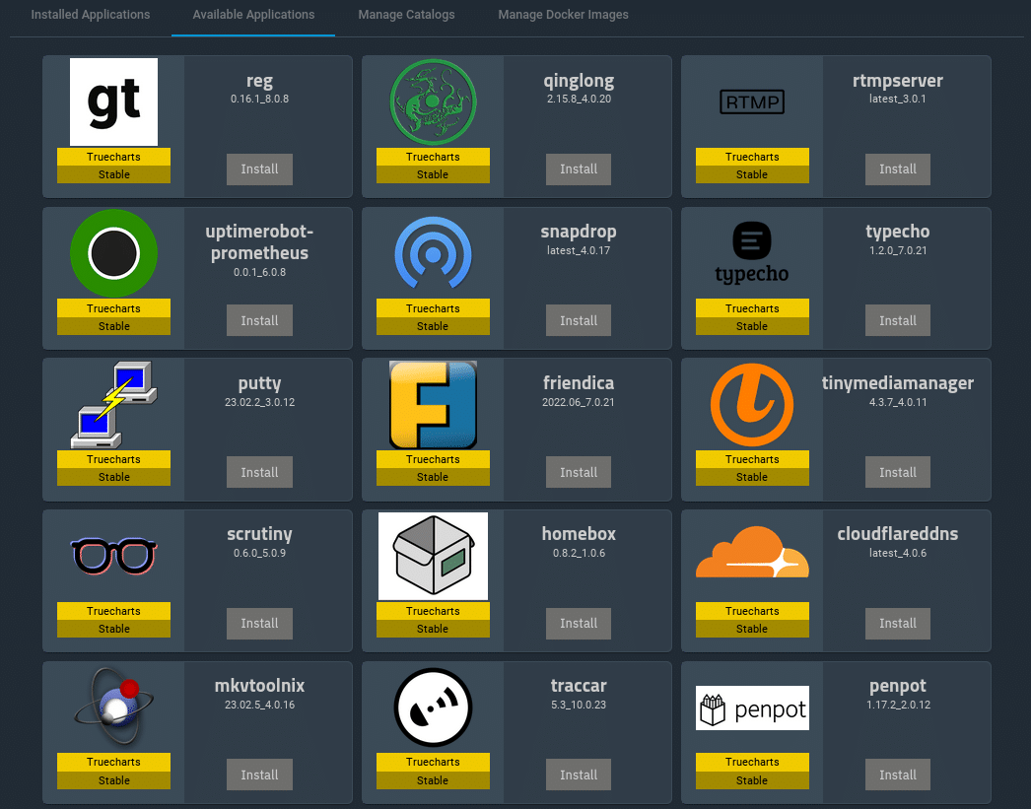Click the homebox app title
1031x809 pixels.
(x=579, y=534)
